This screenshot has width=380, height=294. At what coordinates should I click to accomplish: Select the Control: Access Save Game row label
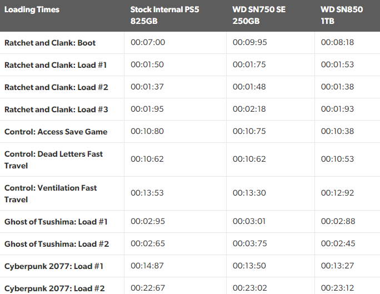[56, 132]
